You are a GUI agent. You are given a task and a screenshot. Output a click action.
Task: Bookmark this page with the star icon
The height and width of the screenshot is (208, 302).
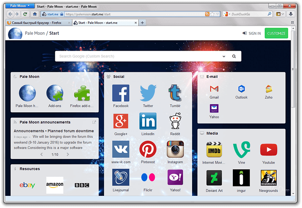click(x=212, y=14)
